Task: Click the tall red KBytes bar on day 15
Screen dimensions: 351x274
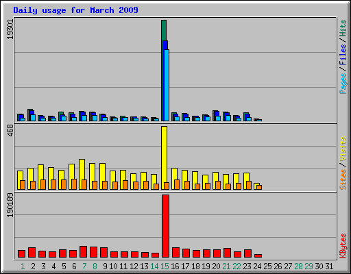Action: pyautogui.click(x=165, y=226)
